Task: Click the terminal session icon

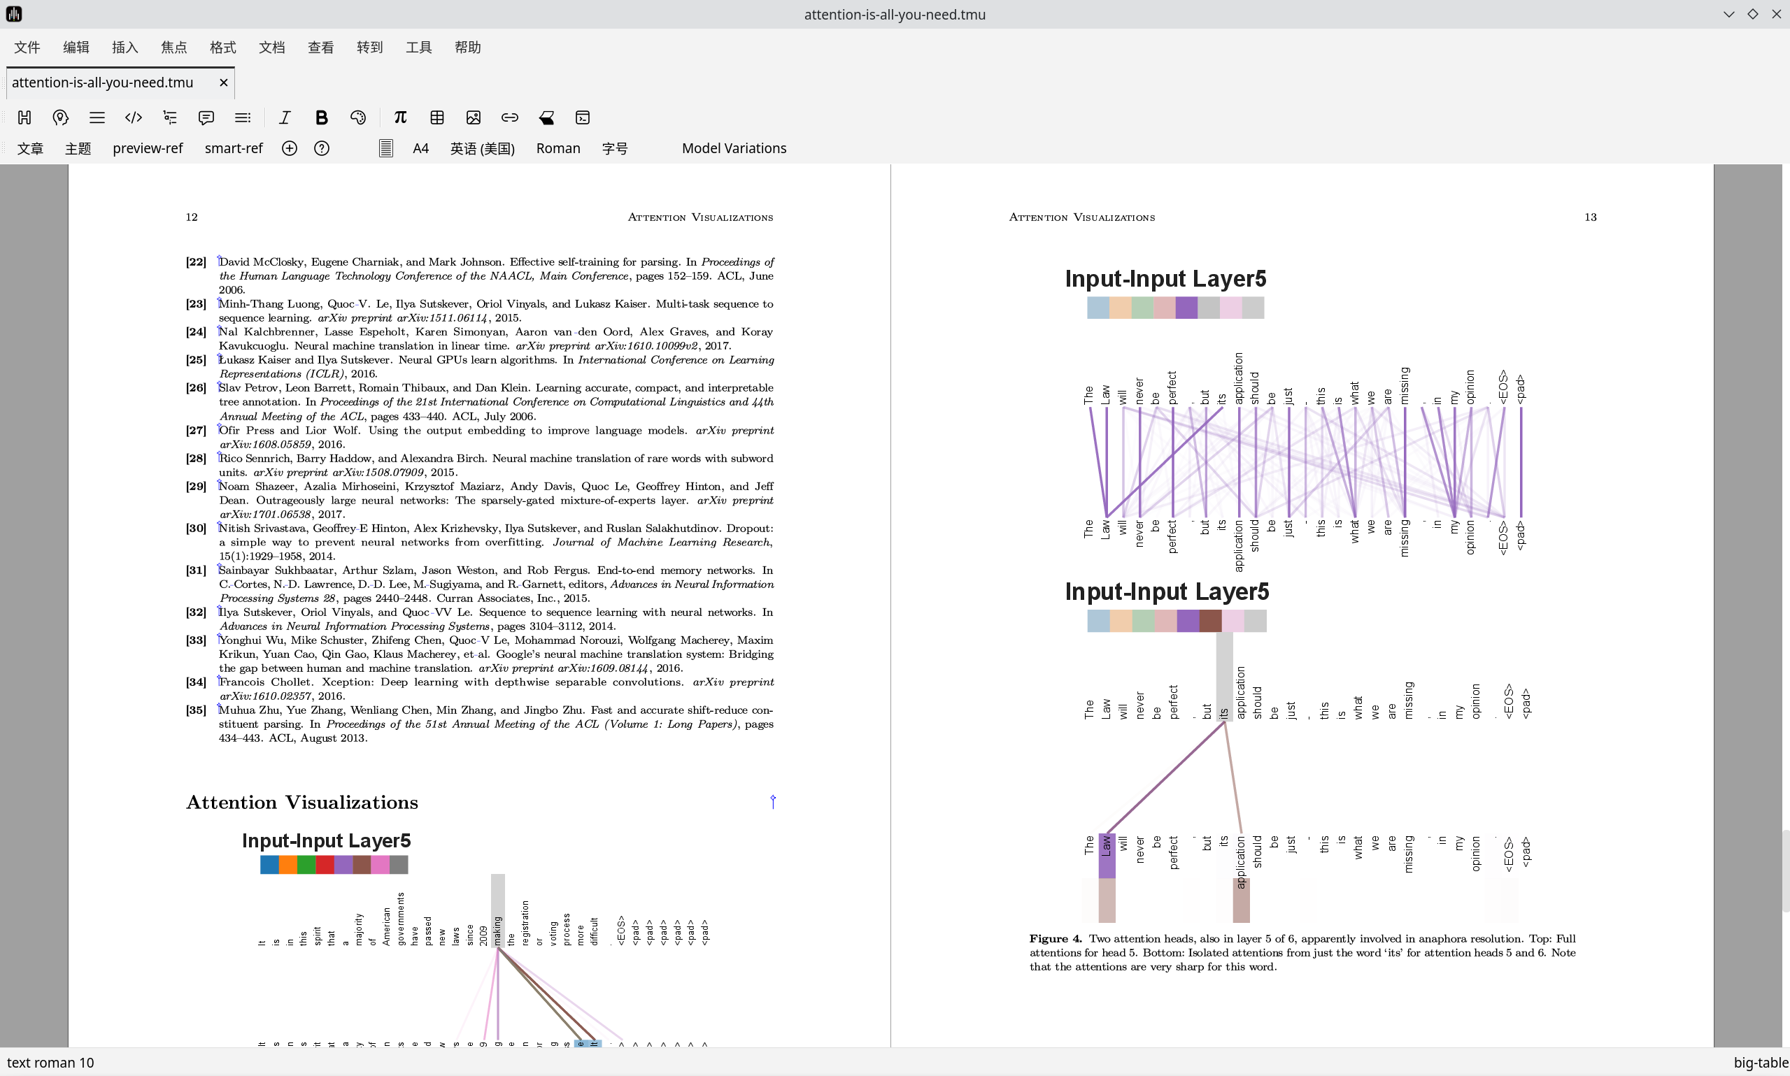Action: coord(583,117)
